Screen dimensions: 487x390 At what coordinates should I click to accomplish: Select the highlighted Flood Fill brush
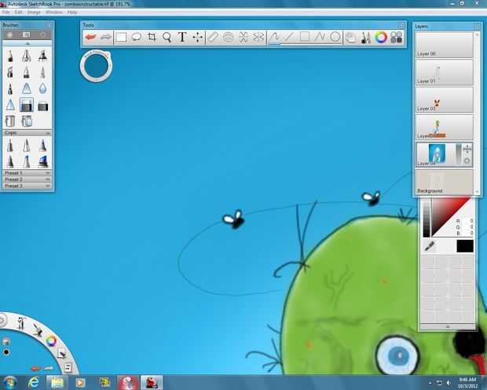point(27,105)
